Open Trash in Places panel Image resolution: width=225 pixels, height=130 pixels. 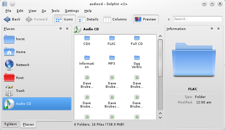pyautogui.click(x=37, y=91)
